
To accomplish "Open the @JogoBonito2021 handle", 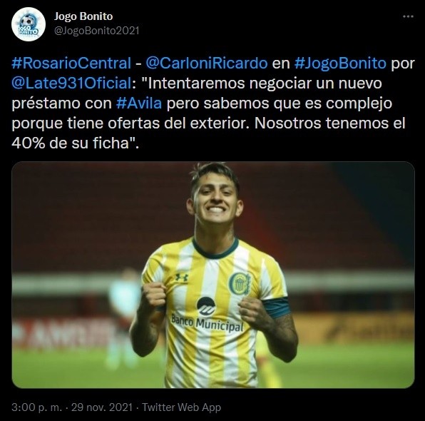I will [x=97, y=31].
